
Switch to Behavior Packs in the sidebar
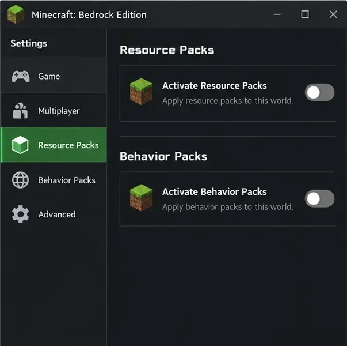(x=54, y=180)
